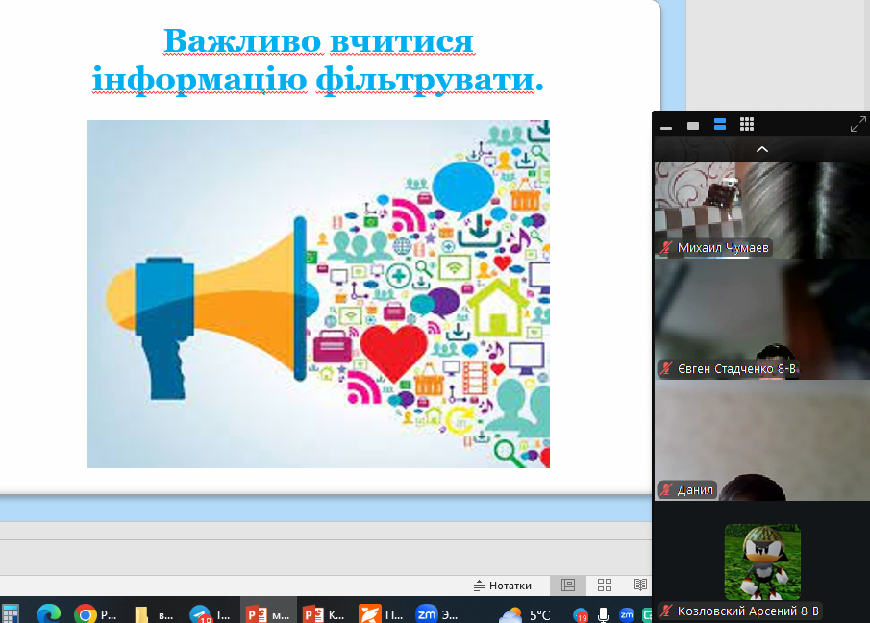Select the Zoom vertical strip view icon
This screenshot has height=623, width=870.
(x=720, y=125)
